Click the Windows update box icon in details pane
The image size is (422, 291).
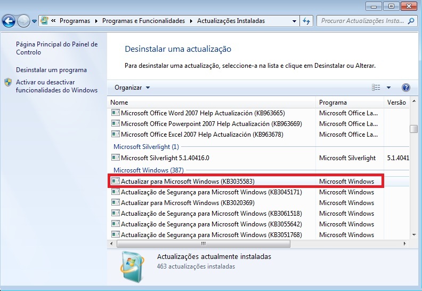click(133, 267)
